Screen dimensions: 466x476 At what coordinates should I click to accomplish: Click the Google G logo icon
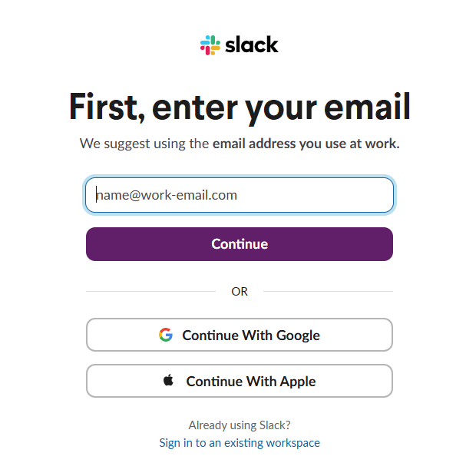coord(166,335)
